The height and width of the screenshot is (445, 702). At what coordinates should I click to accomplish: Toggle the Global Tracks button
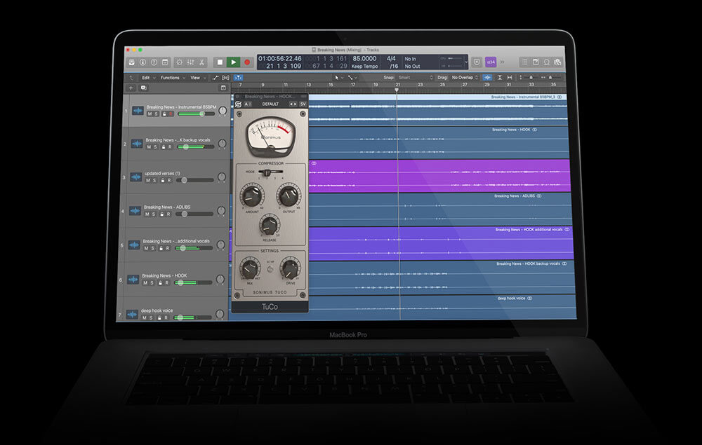[223, 88]
